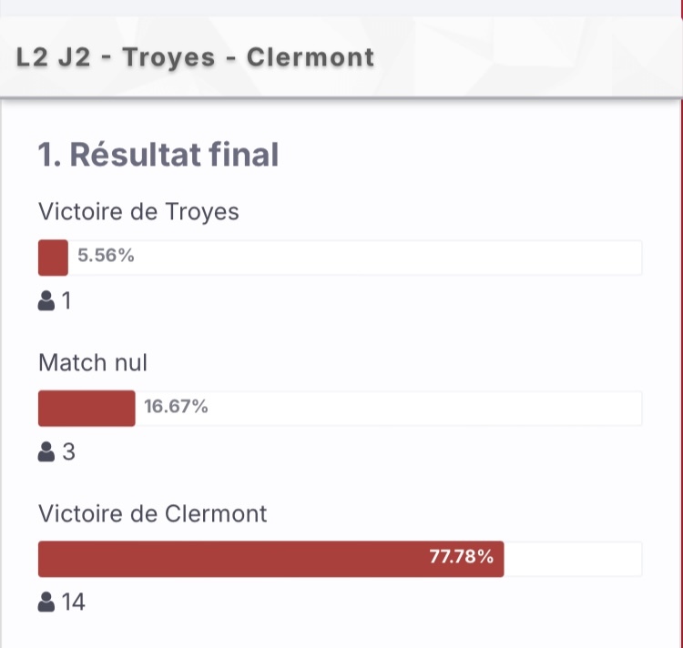The image size is (683, 648).
Task: Click the voter icon under Victoire de Clermont
Action: click(46, 602)
